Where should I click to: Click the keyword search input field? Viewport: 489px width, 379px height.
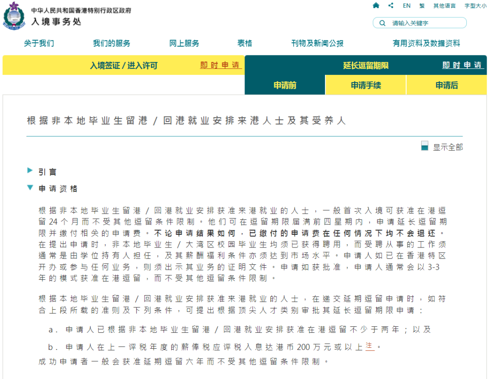(x=426, y=23)
